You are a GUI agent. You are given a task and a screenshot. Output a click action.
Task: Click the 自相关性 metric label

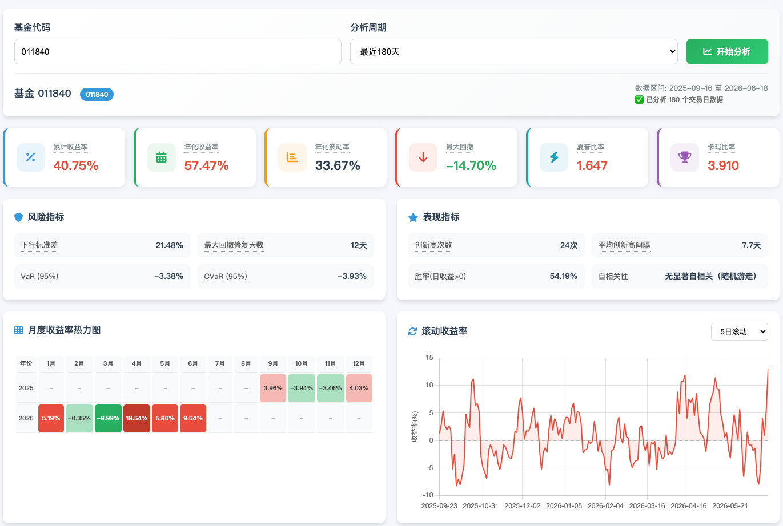tap(613, 277)
